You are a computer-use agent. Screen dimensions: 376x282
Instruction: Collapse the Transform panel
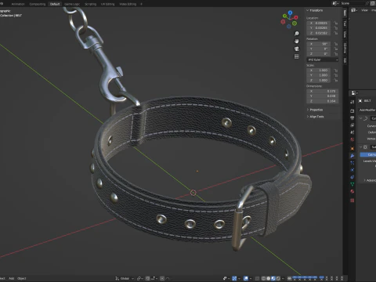pos(314,10)
